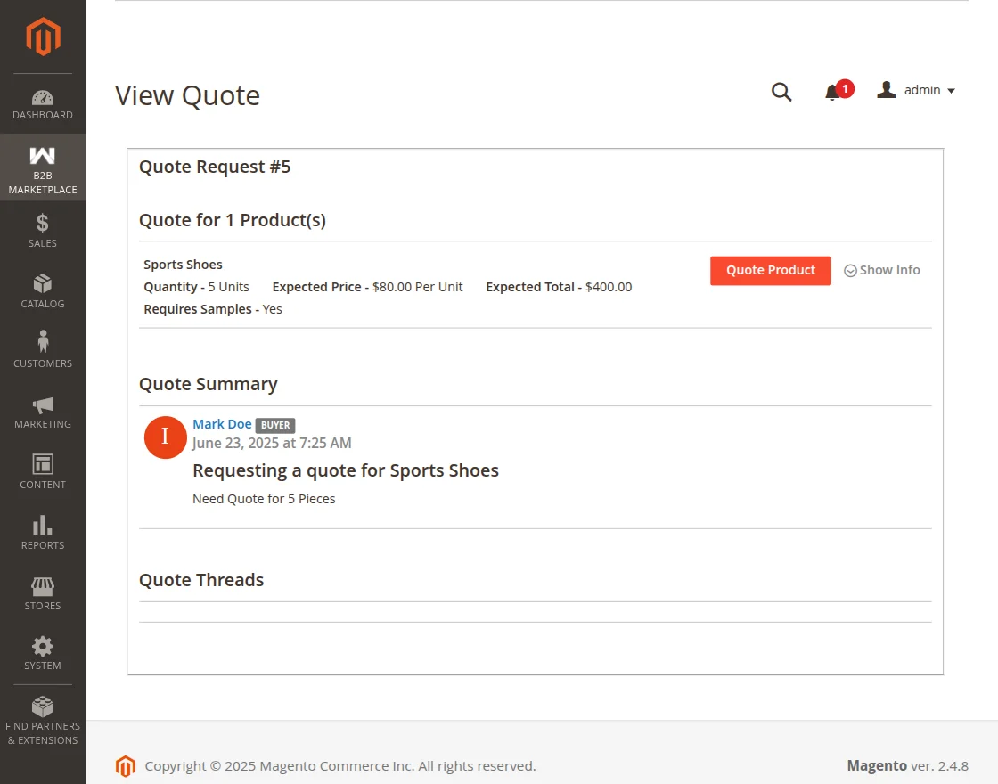Expand the Show Info details for Sports Shoes
Viewport: 998px width, 784px height.
881,270
